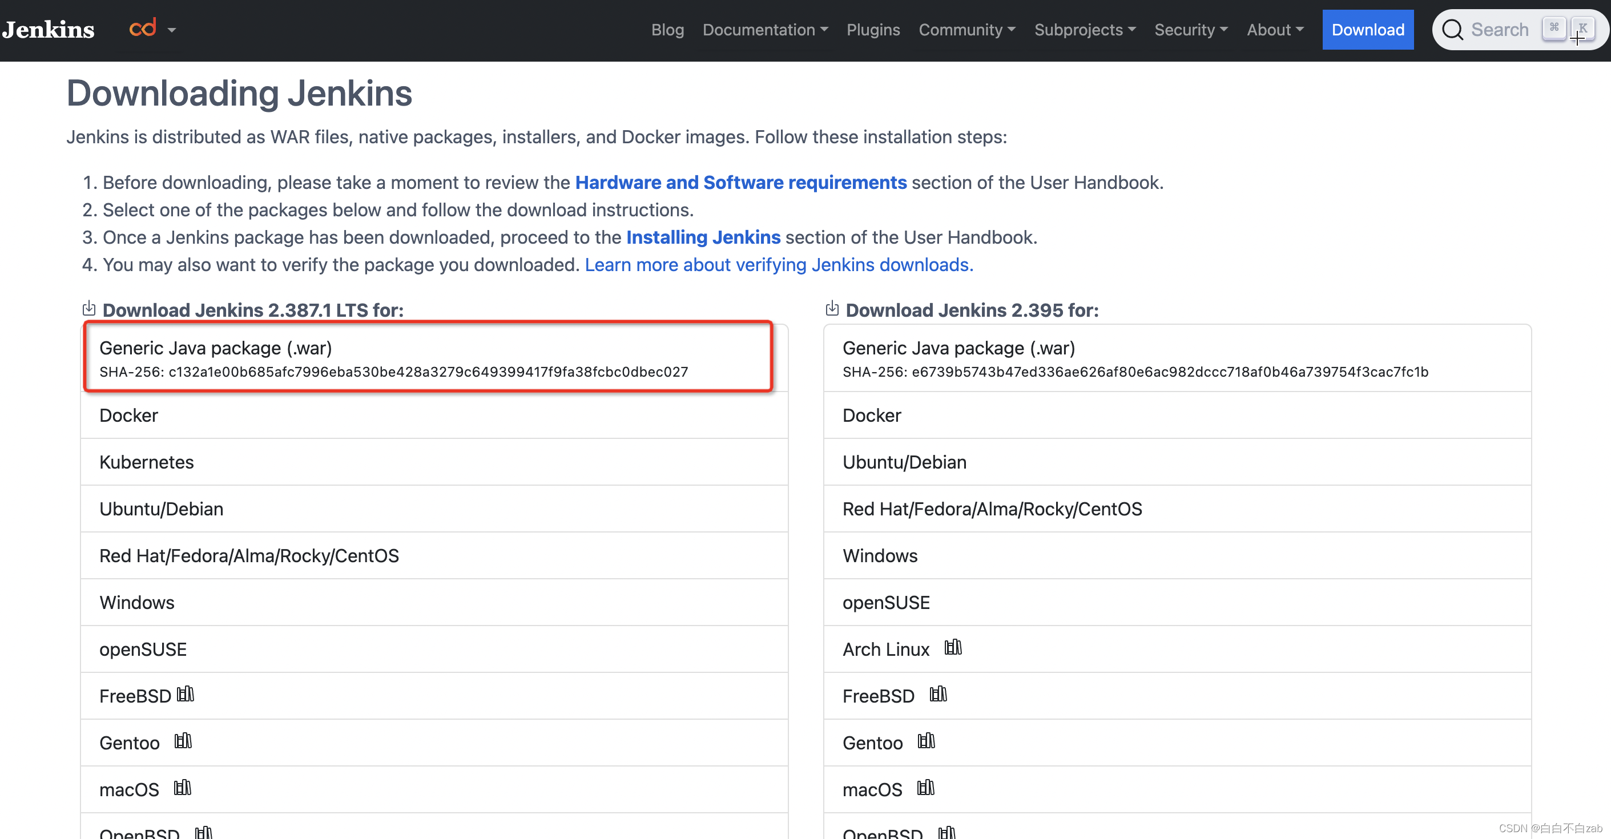Click book icon beside LTS Gentoo
This screenshot has height=839, width=1611.
click(183, 741)
